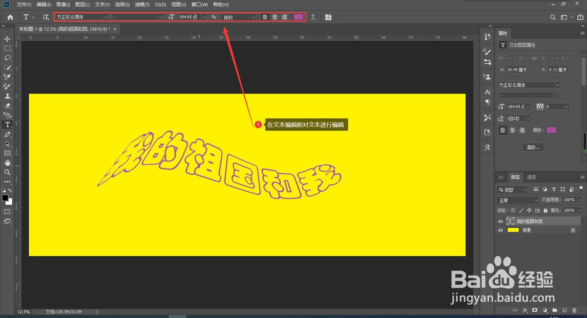Select the Zoom tool

click(x=7, y=172)
